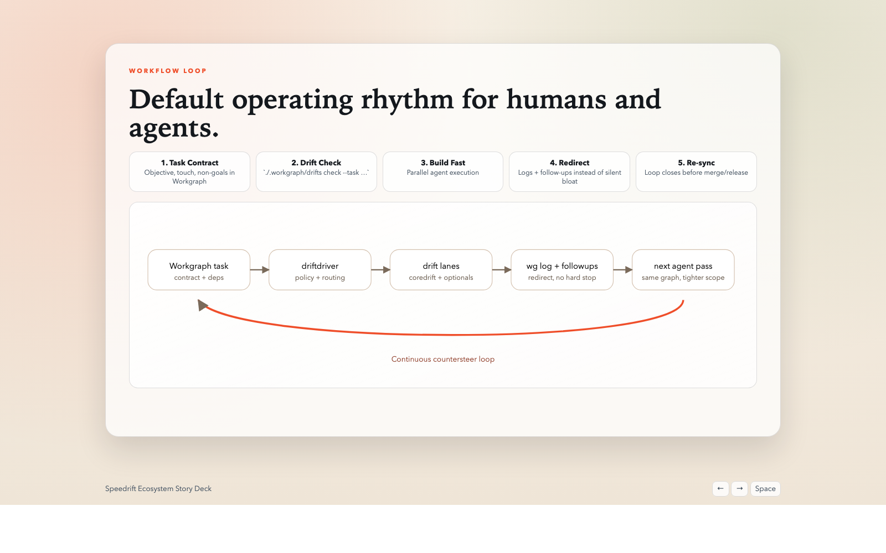
Task: Click the previous slide left arrow button
Action: [x=720, y=489]
